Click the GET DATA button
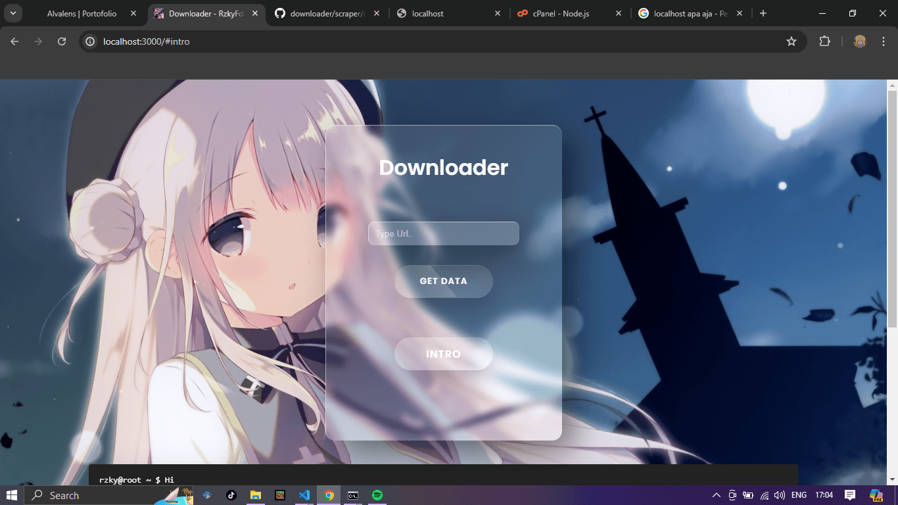The height and width of the screenshot is (505, 898). click(x=444, y=281)
